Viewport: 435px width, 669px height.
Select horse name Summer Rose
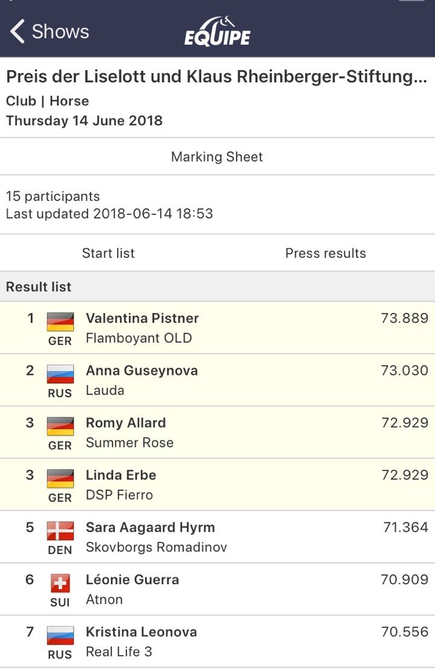pyautogui.click(x=129, y=443)
